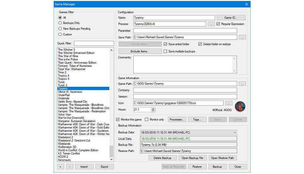Close the Game Manager with Close button
The image size is (304, 174).
pos(238,167)
